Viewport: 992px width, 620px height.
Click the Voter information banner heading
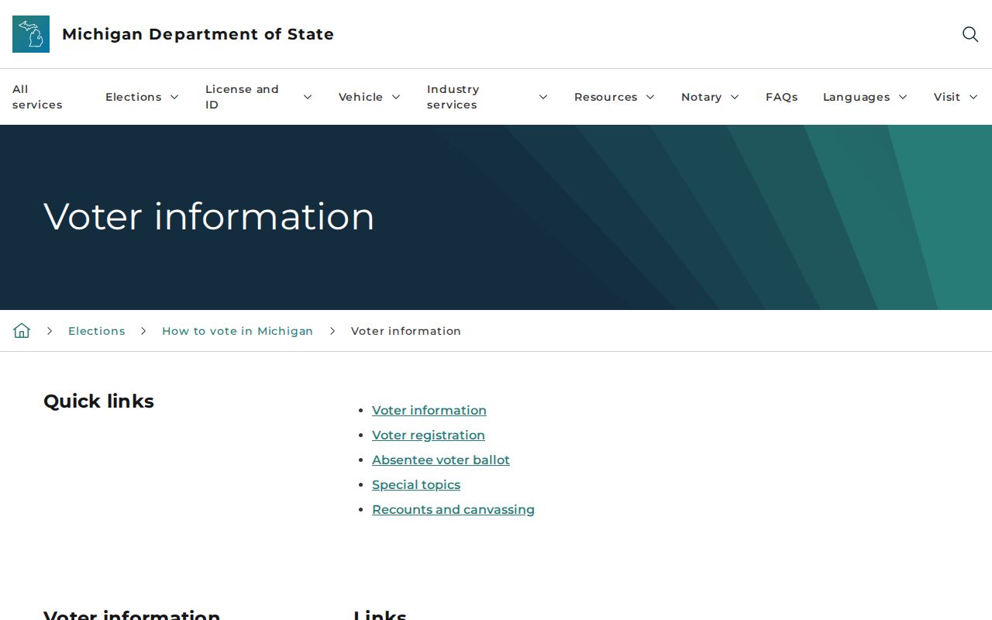pyautogui.click(x=209, y=216)
